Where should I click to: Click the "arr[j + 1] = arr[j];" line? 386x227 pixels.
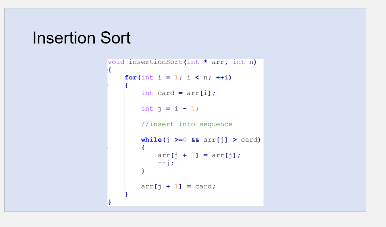point(199,156)
